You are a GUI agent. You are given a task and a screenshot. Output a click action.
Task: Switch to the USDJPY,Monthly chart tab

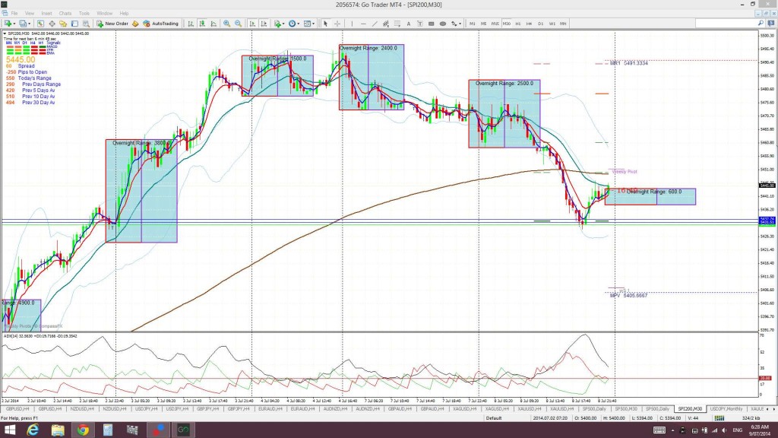point(726,408)
